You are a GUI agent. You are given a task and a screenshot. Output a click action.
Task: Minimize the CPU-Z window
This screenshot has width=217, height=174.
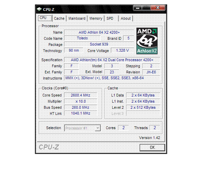click(x=138, y=8)
